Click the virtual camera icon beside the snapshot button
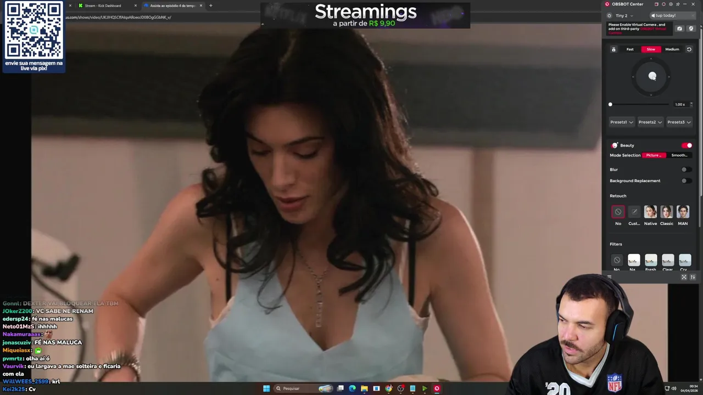This screenshot has width=703, height=395. coord(691,29)
